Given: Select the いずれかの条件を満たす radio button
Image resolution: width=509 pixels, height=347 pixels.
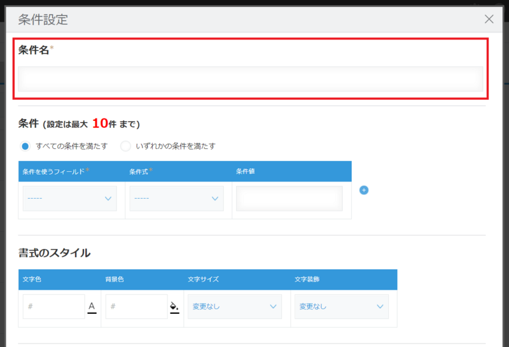Looking at the screenshot, I should pos(125,146).
